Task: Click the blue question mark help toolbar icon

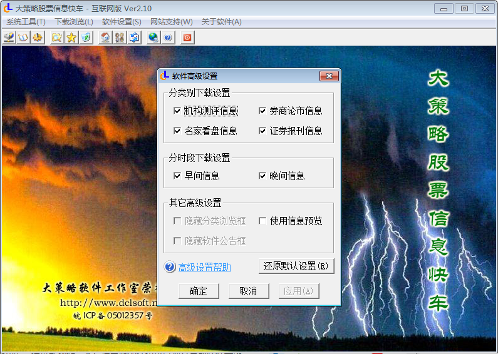Action: 168,38
